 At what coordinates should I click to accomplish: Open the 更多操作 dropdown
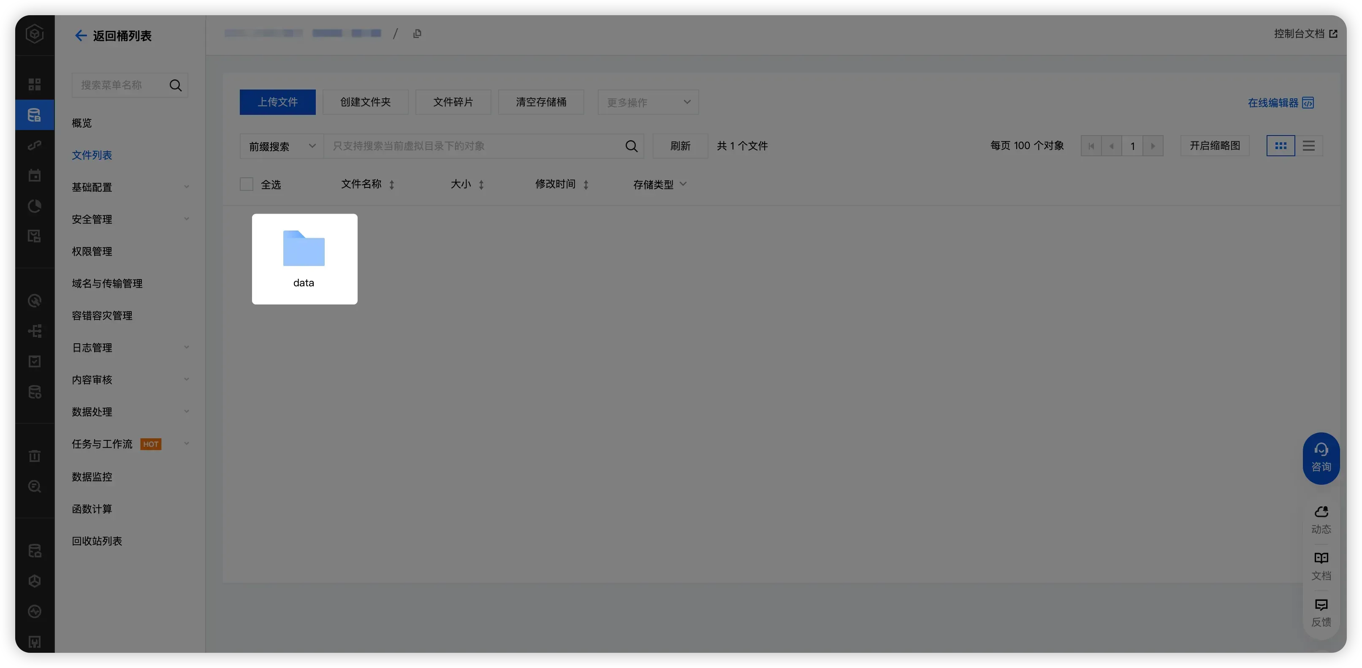pos(648,102)
